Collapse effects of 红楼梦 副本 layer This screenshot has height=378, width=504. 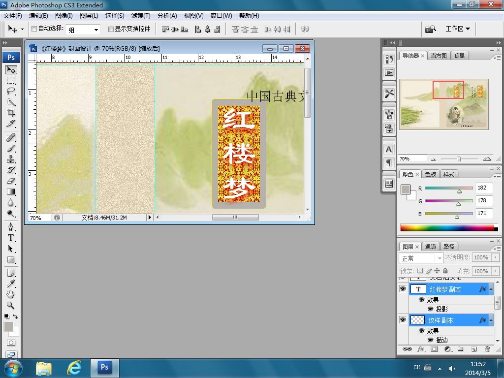pos(491,289)
